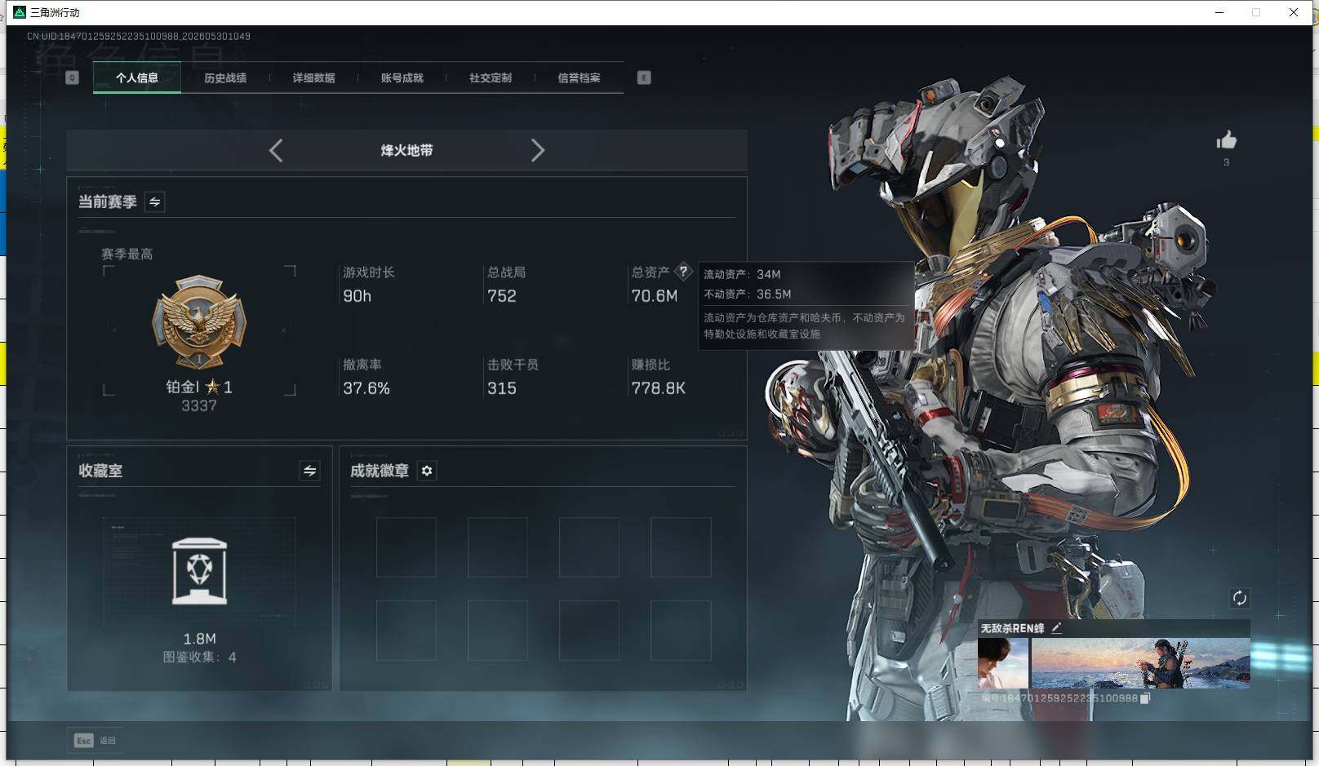Viewport: 1319px width, 766px height.
Task: Rotate the character model with refresh icon
Action: (x=1239, y=598)
